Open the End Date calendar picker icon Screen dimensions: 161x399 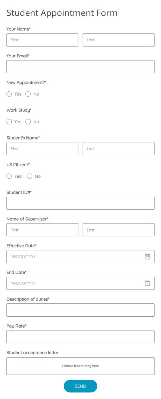click(147, 283)
